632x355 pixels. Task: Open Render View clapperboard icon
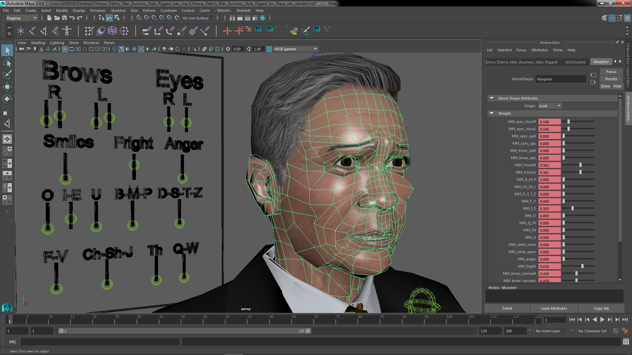232,18
